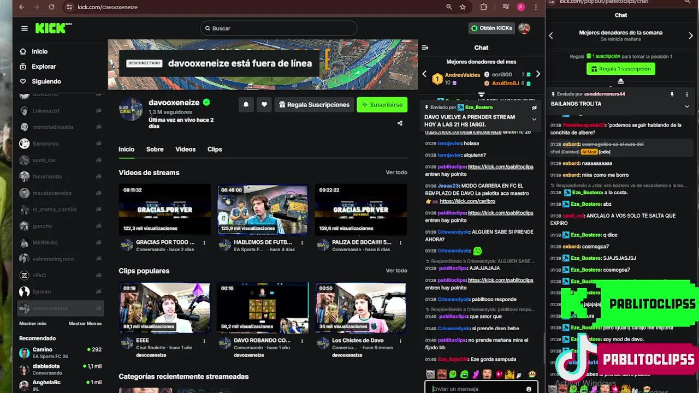Open options for PALIZA DE BOCA video

coord(400,243)
